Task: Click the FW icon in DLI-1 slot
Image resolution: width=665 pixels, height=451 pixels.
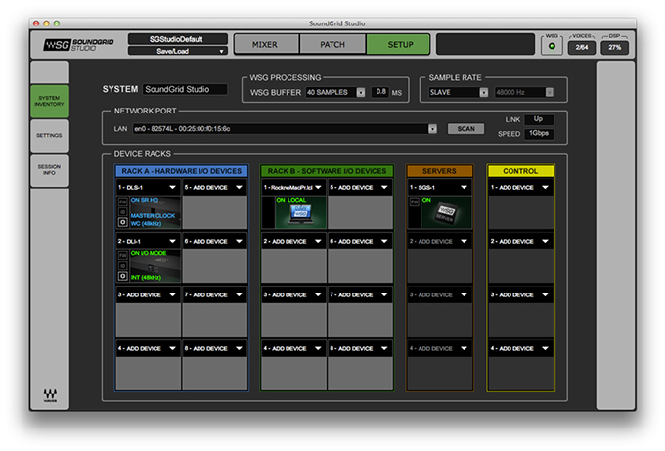Action: tap(122, 256)
